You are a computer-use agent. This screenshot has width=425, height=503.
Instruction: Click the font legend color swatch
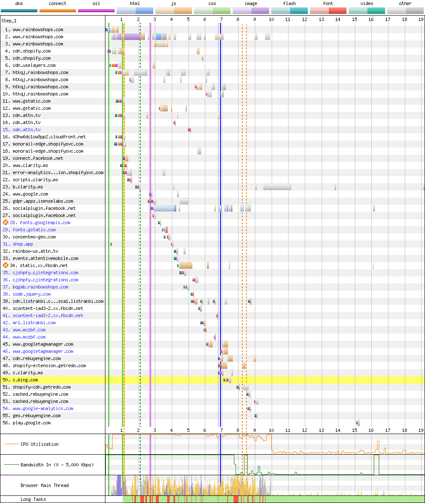pyautogui.click(x=328, y=11)
